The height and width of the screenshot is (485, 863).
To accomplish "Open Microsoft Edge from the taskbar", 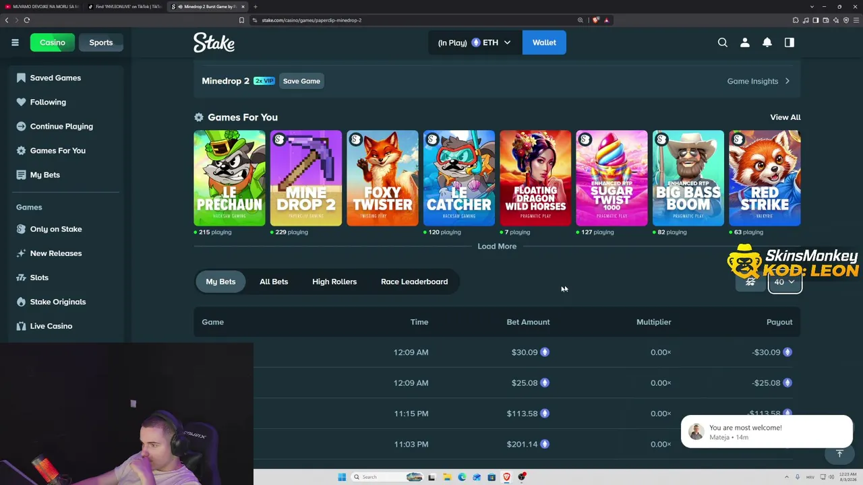I will click(462, 477).
